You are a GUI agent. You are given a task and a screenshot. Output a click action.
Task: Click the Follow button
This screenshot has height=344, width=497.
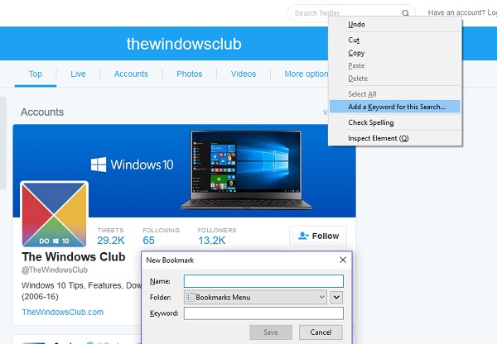pyautogui.click(x=318, y=236)
